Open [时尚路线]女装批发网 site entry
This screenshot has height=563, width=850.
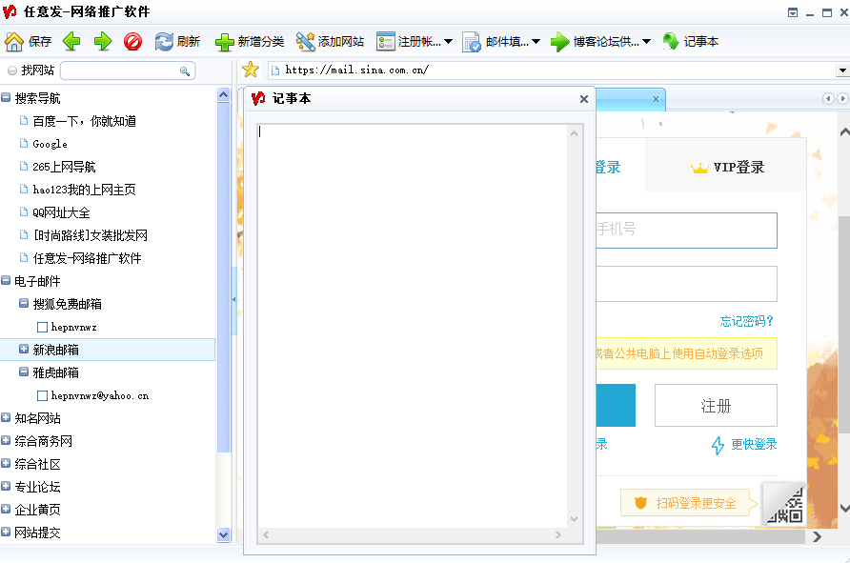click(90, 235)
